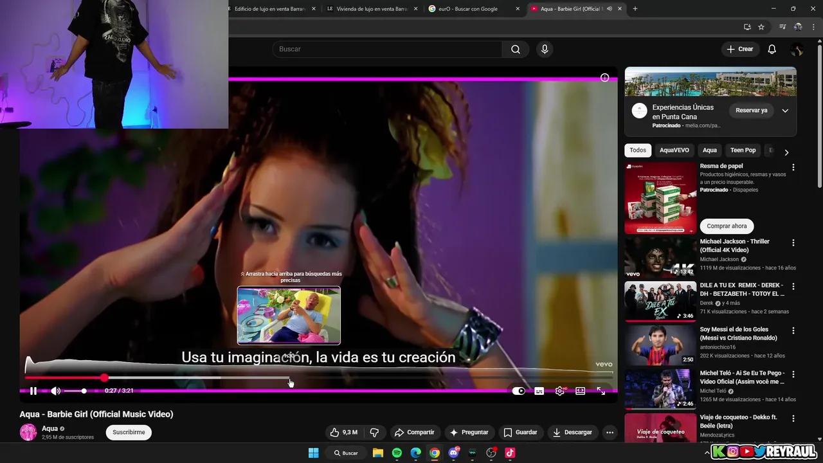Viewport: 823px width, 463px height.
Task: Click Reservar ya on Punta Cana ad
Action: point(752,110)
